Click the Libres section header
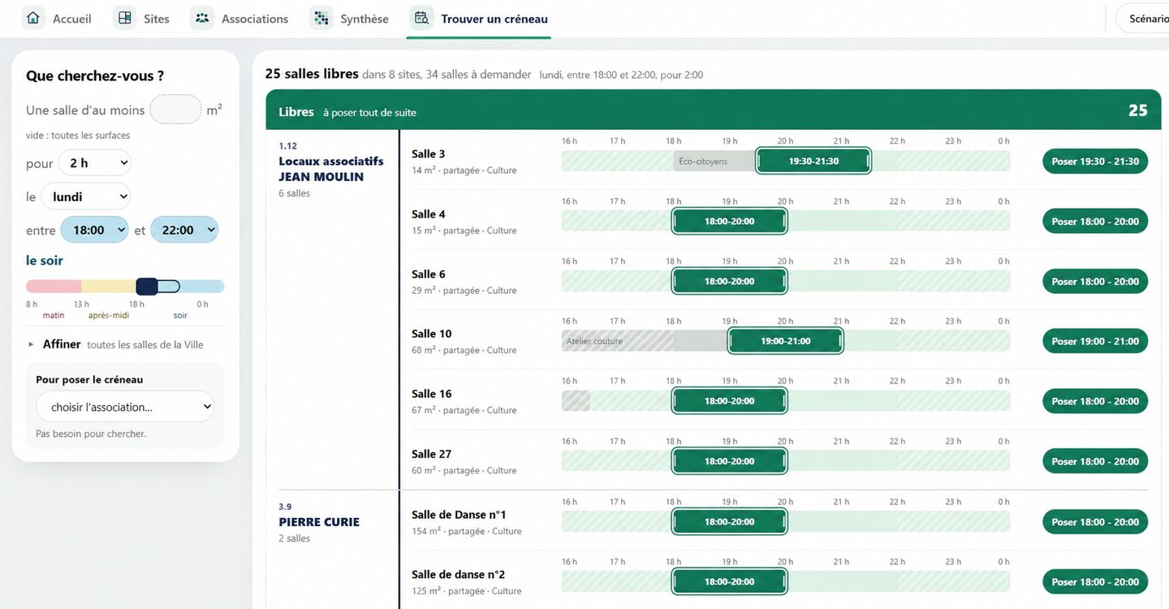This screenshot has width=1169, height=609. (714, 110)
